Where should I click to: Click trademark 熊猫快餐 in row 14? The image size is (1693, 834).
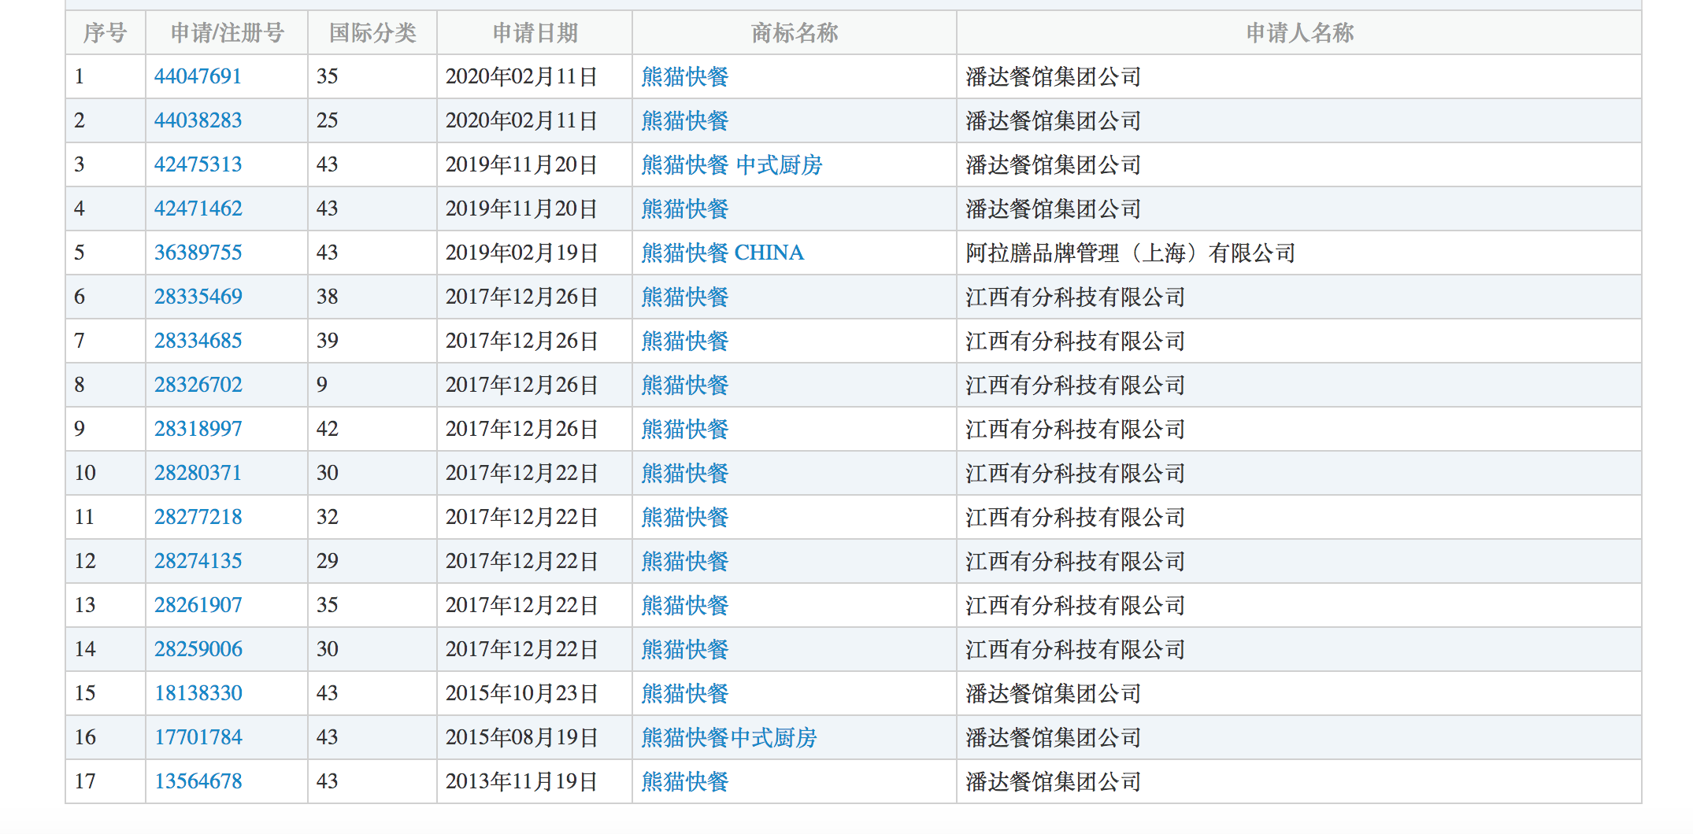tap(685, 649)
